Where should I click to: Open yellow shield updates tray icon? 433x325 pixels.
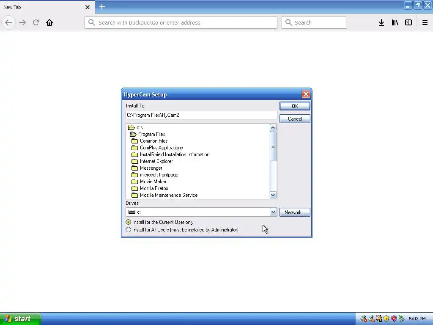point(386,319)
